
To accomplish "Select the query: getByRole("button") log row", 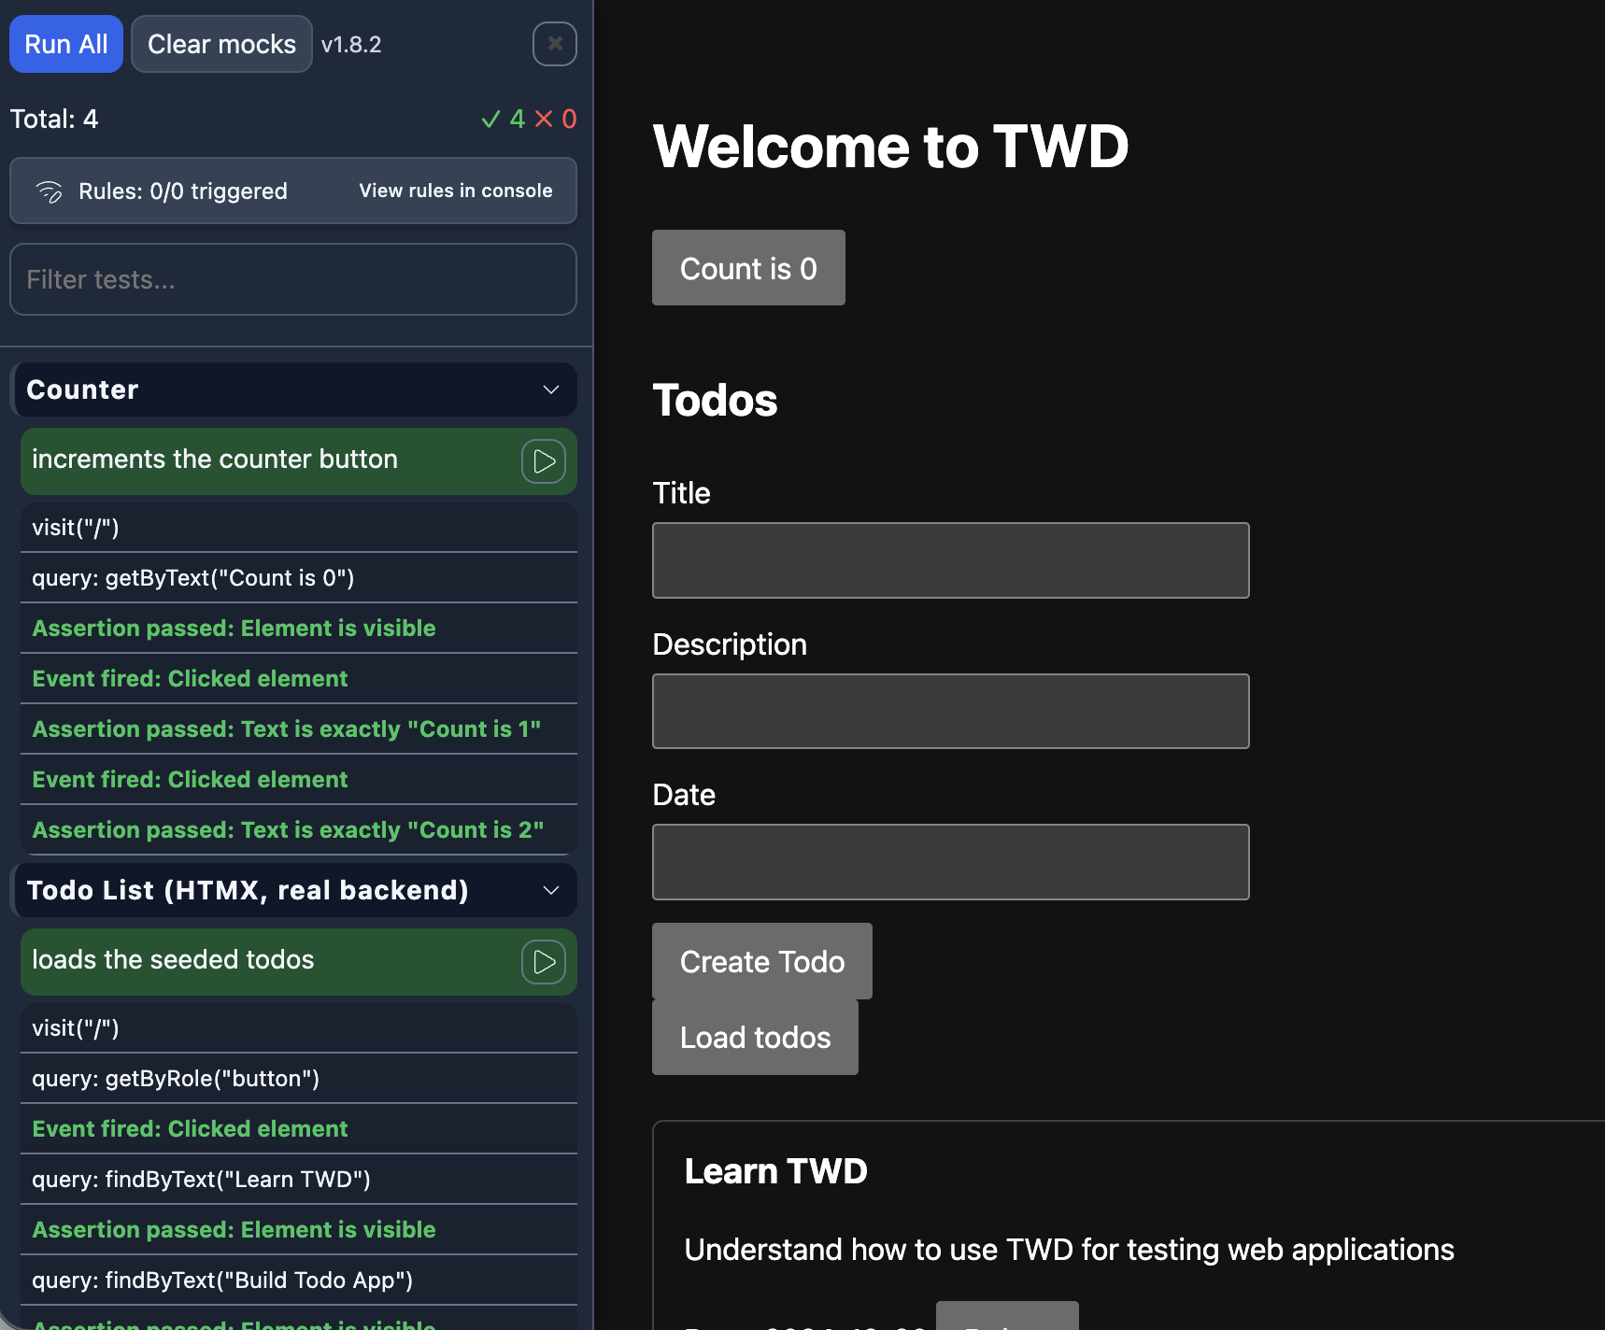I will pos(299,1079).
